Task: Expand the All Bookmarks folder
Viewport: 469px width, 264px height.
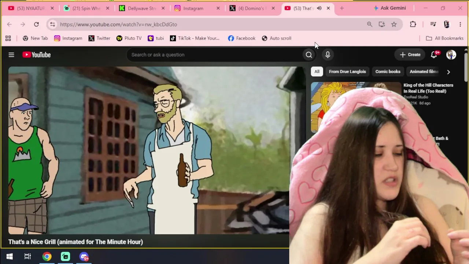Action: [445, 38]
